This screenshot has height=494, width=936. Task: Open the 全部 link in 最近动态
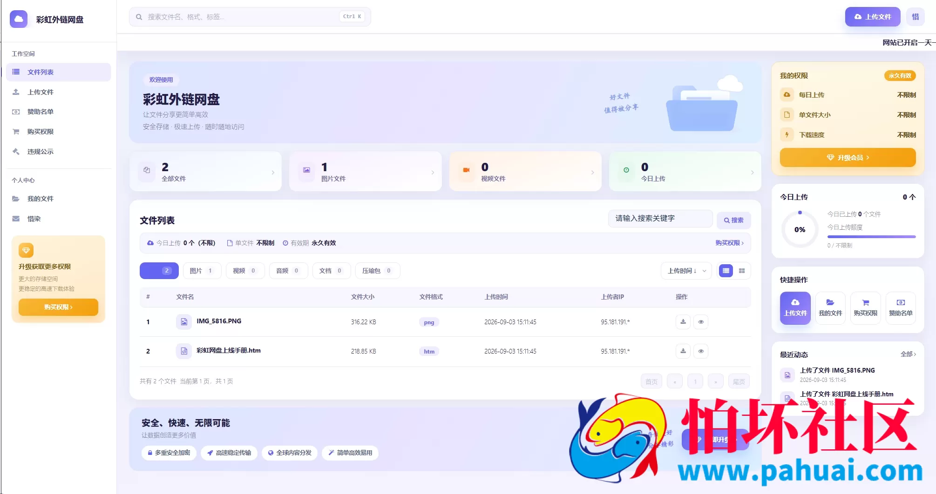pos(908,354)
